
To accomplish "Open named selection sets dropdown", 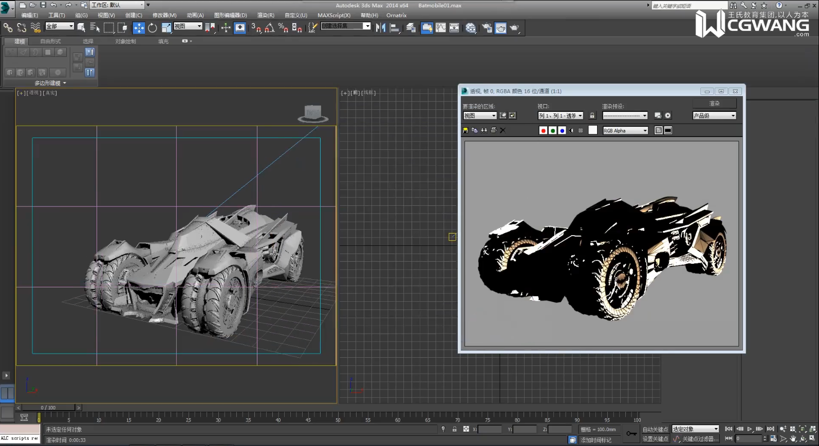I will [x=346, y=26].
